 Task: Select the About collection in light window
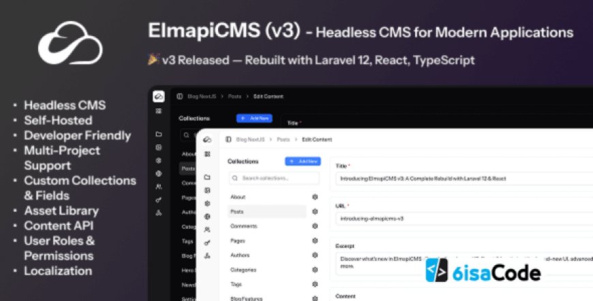238,197
